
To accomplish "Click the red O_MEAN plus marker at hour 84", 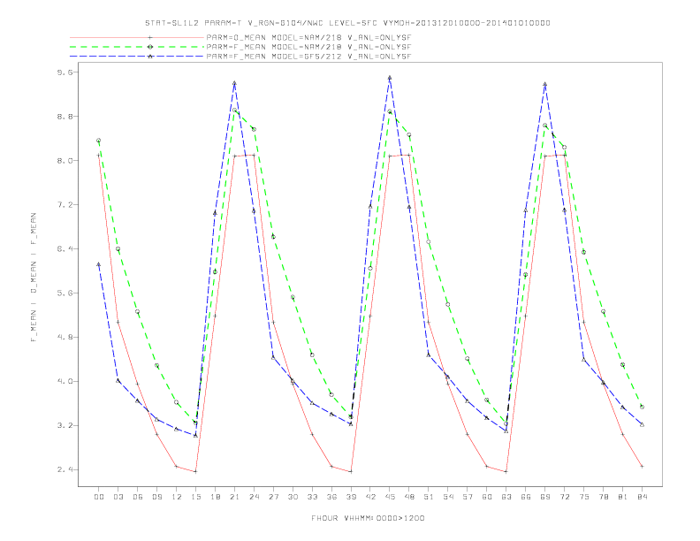I will 642,466.
